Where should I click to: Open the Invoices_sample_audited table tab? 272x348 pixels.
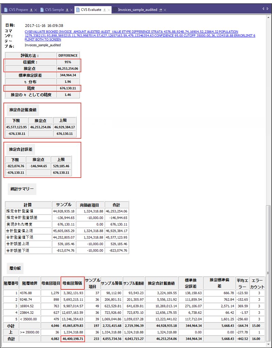pos(138,10)
